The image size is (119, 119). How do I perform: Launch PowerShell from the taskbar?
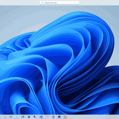pyautogui.click(x=23, y=117)
